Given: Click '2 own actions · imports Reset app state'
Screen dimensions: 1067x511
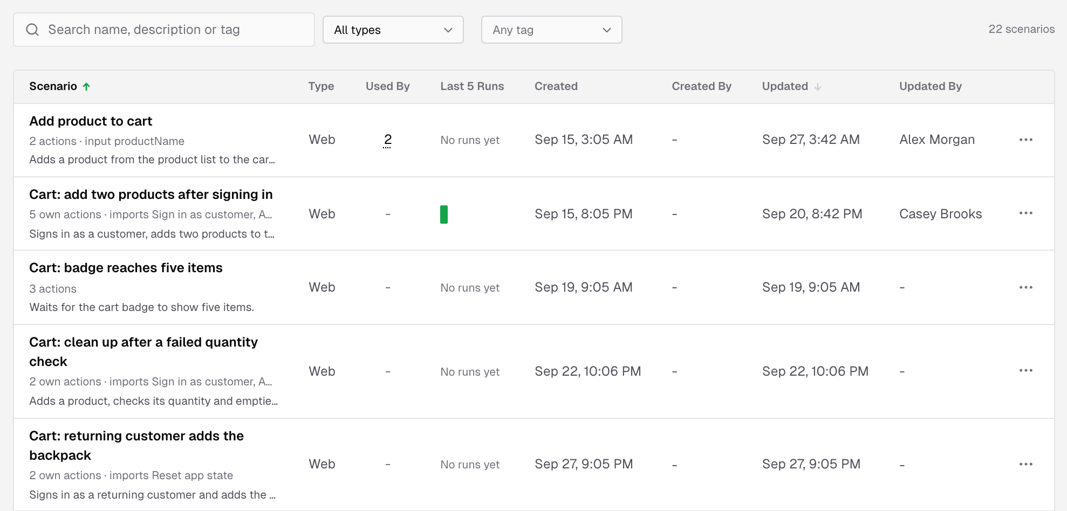Looking at the screenshot, I should point(131,475).
